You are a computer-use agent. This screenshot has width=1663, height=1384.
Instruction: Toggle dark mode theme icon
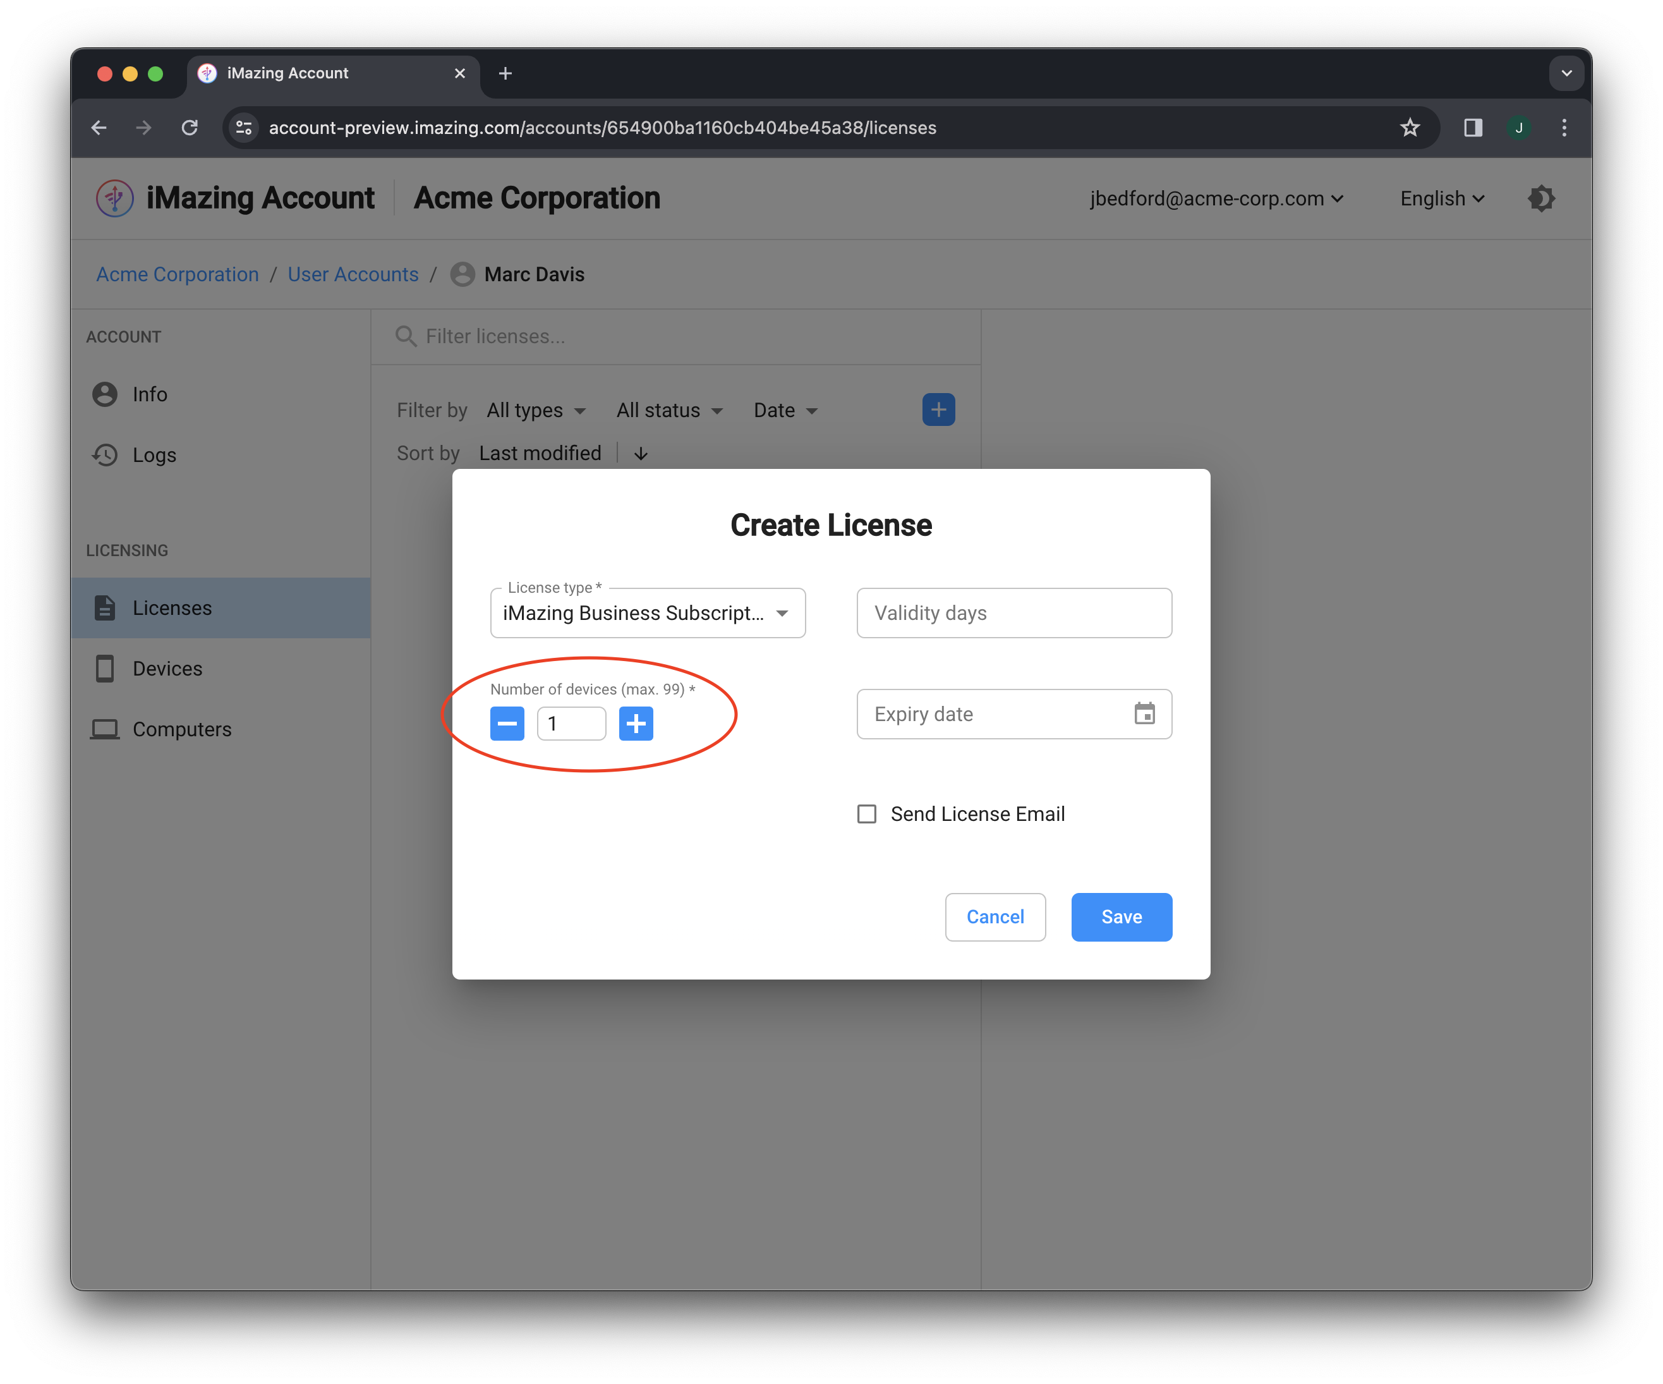coord(1541,198)
